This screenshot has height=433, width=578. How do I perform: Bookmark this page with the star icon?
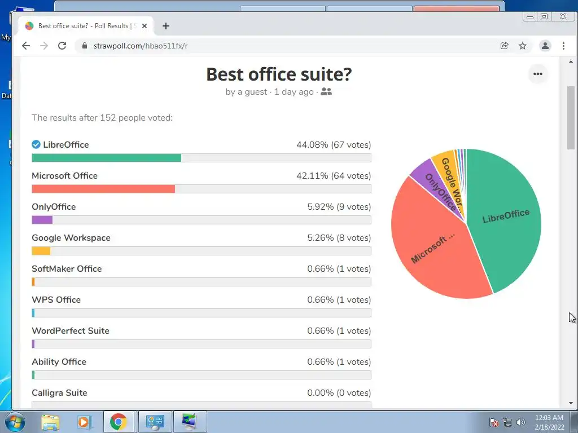point(523,46)
